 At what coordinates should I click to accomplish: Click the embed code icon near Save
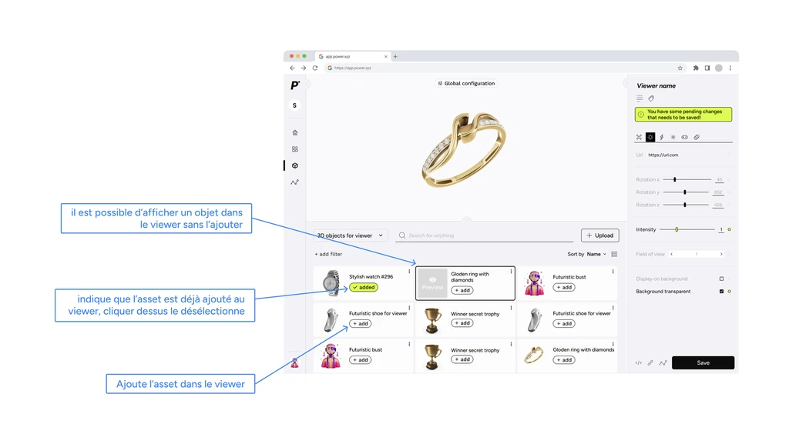coord(638,362)
